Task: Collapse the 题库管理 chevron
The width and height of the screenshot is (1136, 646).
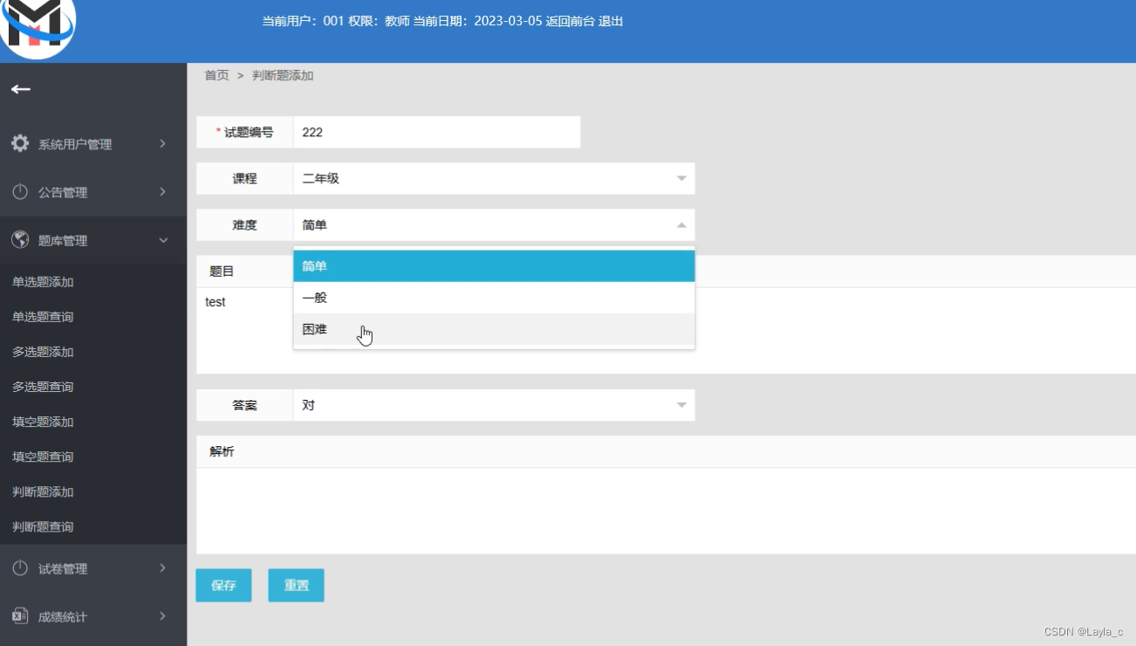Action: coord(163,240)
